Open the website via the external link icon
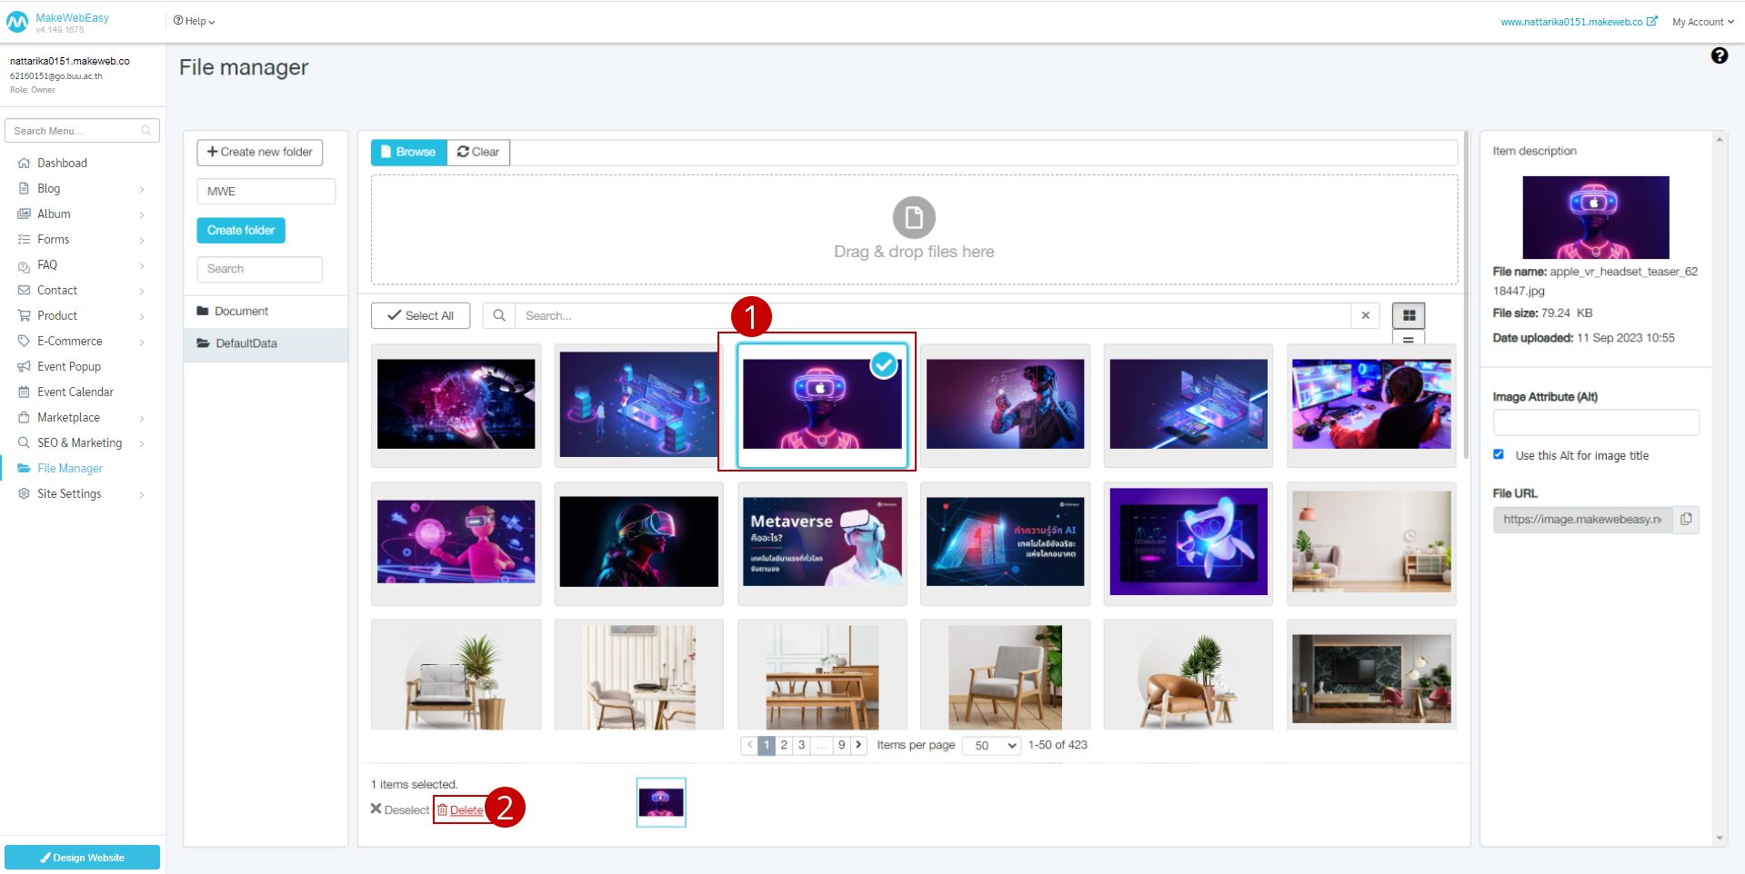The width and height of the screenshot is (1745, 874). (x=1651, y=21)
